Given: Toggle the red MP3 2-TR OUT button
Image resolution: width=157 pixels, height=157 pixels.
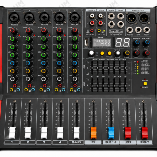Looking at the screenshot, I should coord(92,30).
